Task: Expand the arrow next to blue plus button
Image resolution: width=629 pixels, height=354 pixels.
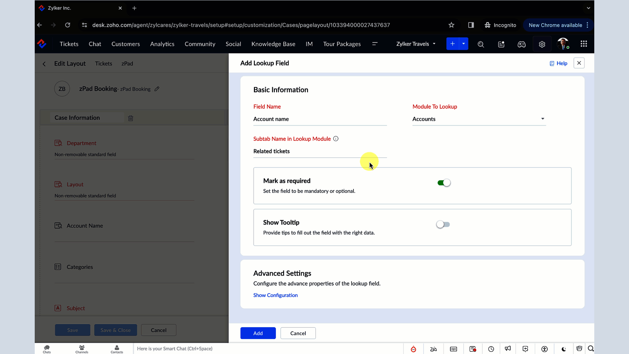Action: pyautogui.click(x=463, y=44)
